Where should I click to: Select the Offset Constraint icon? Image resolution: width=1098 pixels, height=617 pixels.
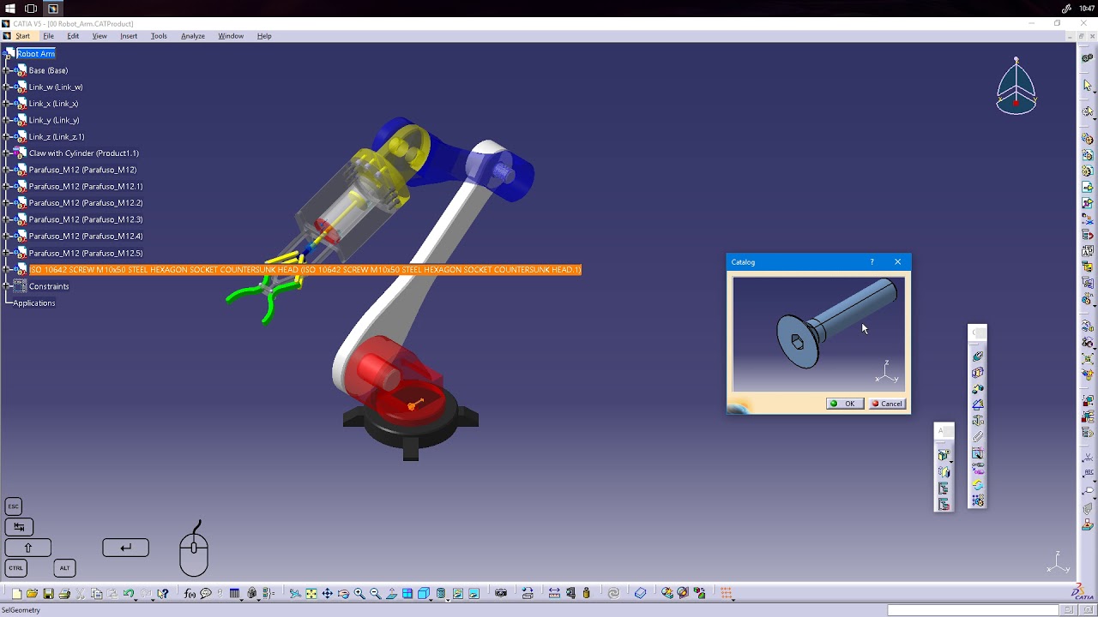978,389
